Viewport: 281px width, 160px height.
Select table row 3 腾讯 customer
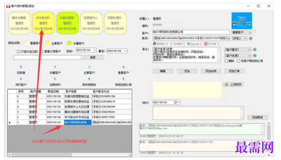pos(70,112)
